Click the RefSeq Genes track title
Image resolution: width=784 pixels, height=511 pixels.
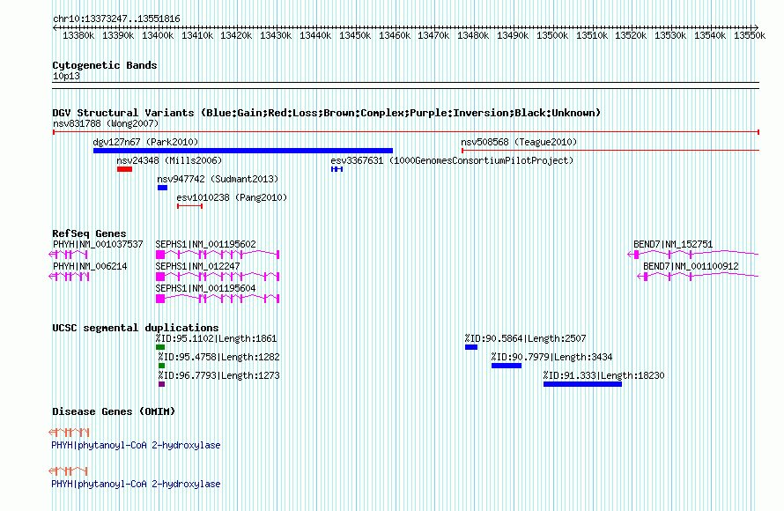(89, 233)
